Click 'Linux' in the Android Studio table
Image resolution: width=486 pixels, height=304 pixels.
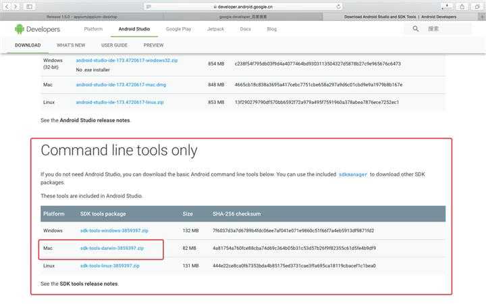point(49,102)
